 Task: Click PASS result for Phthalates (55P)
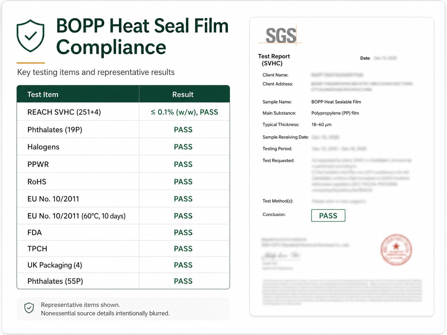coord(183,281)
